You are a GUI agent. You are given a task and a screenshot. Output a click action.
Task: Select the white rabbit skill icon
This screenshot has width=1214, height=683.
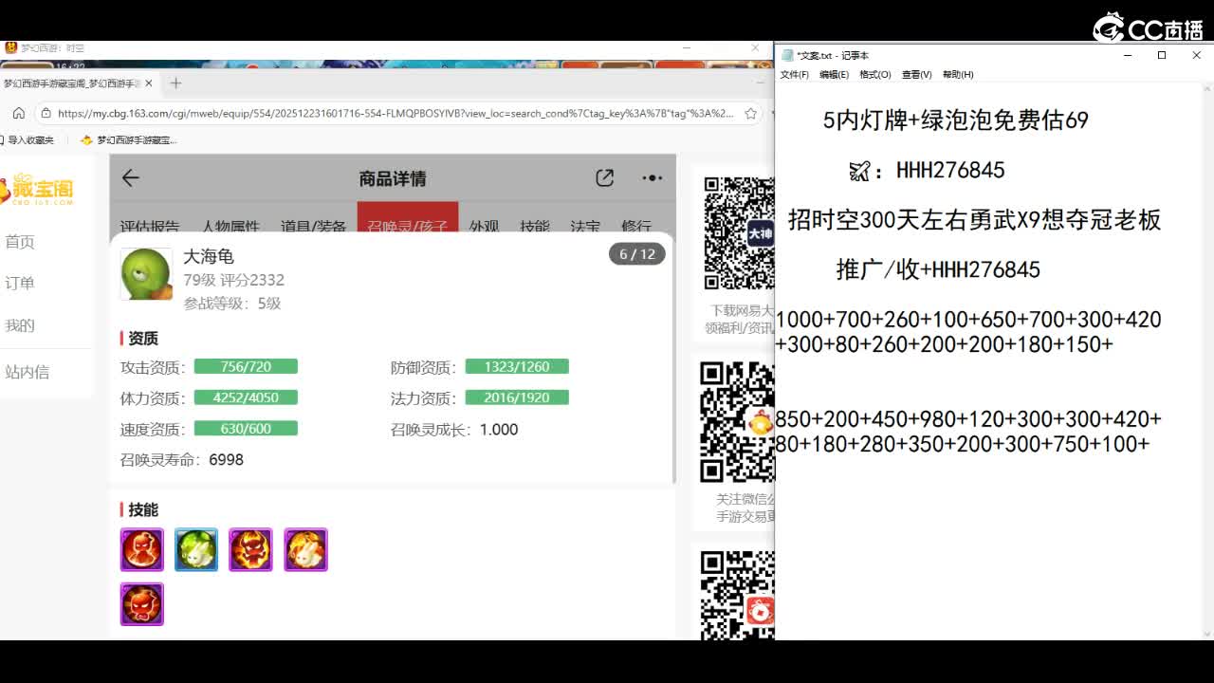[x=305, y=549]
